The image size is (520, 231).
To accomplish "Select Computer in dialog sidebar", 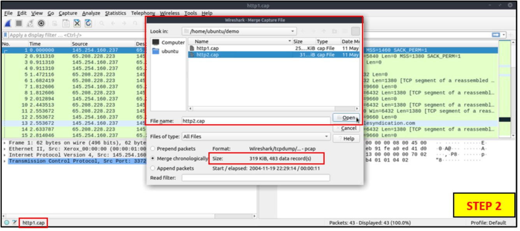I will pos(168,42).
